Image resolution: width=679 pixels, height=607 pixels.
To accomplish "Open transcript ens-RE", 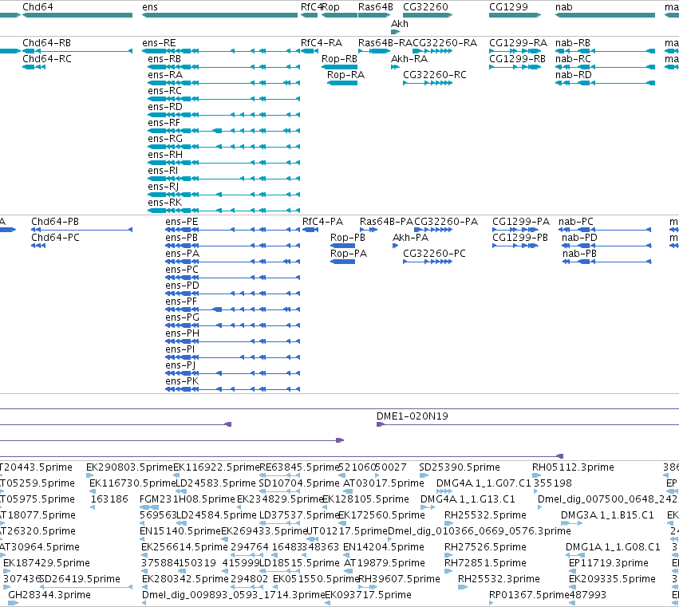I will click(x=159, y=43).
